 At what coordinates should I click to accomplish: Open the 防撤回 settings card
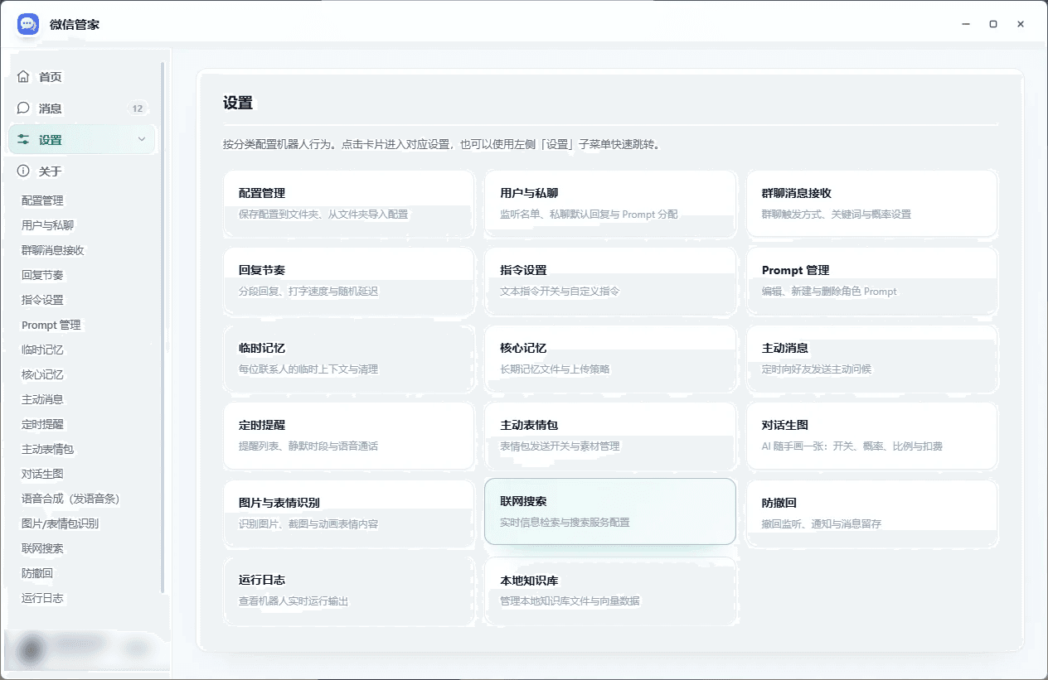872,513
